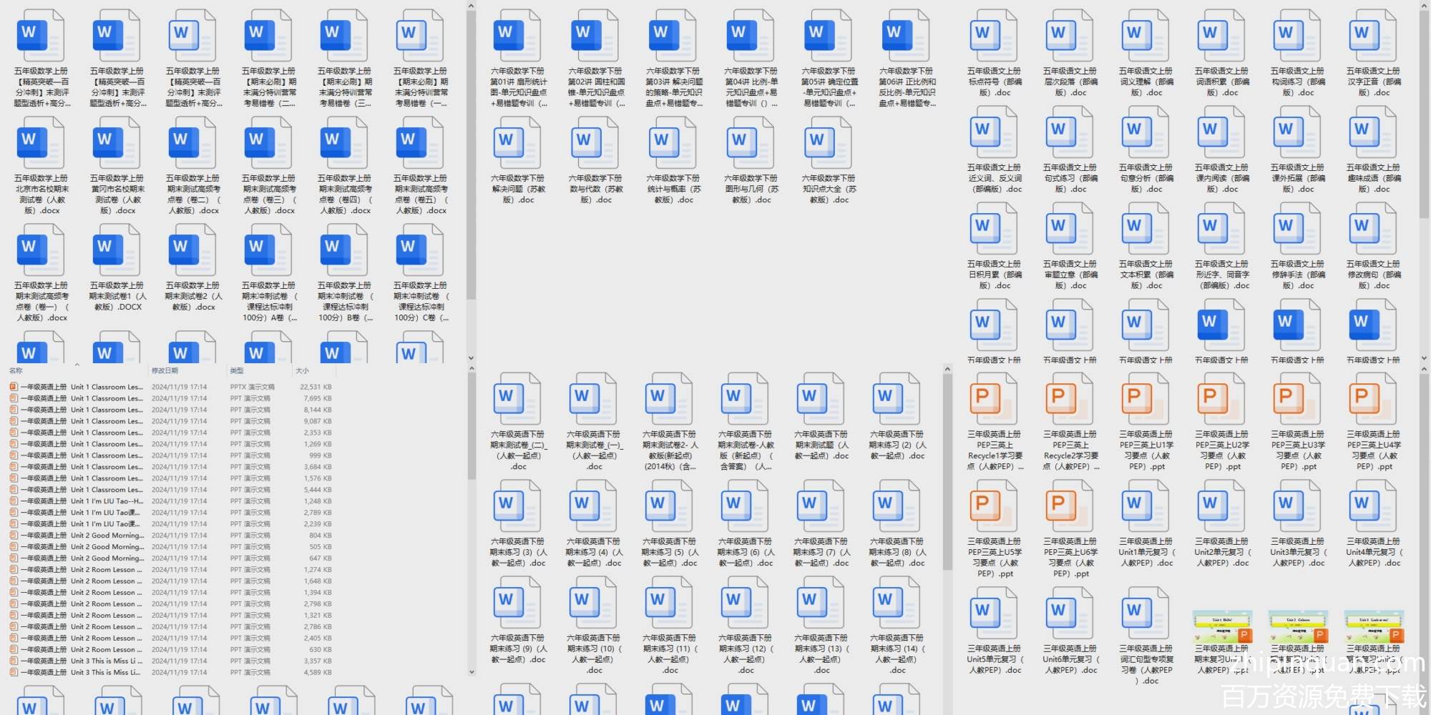Image resolution: width=1431 pixels, height=715 pixels.
Task: Select 三年级英语上册 Unit6单元复习 doc file
Action: (x=1070, y=631)
